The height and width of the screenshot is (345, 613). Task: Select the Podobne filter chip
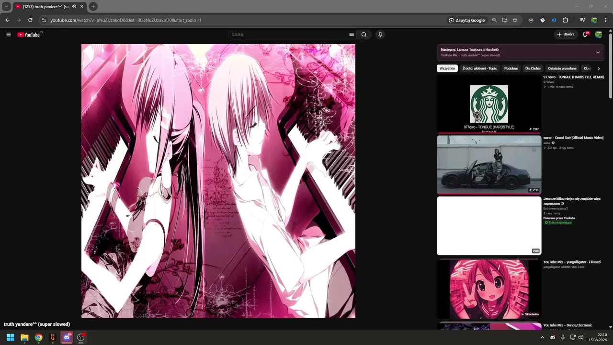[x=511, y=69]
